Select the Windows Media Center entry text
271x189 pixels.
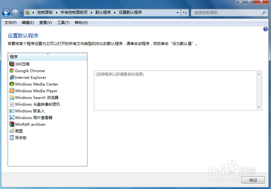(37, 84)
